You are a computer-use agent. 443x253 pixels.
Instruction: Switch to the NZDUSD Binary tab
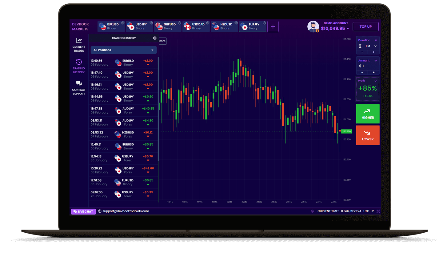224,26
